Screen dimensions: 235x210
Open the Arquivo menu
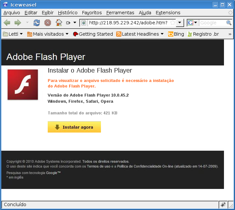[x=12, y=13]
